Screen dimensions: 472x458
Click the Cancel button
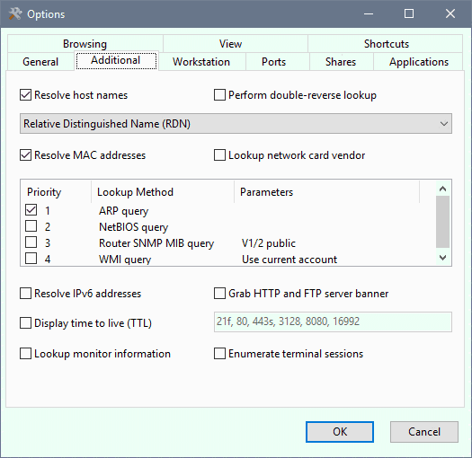[424, 432]
